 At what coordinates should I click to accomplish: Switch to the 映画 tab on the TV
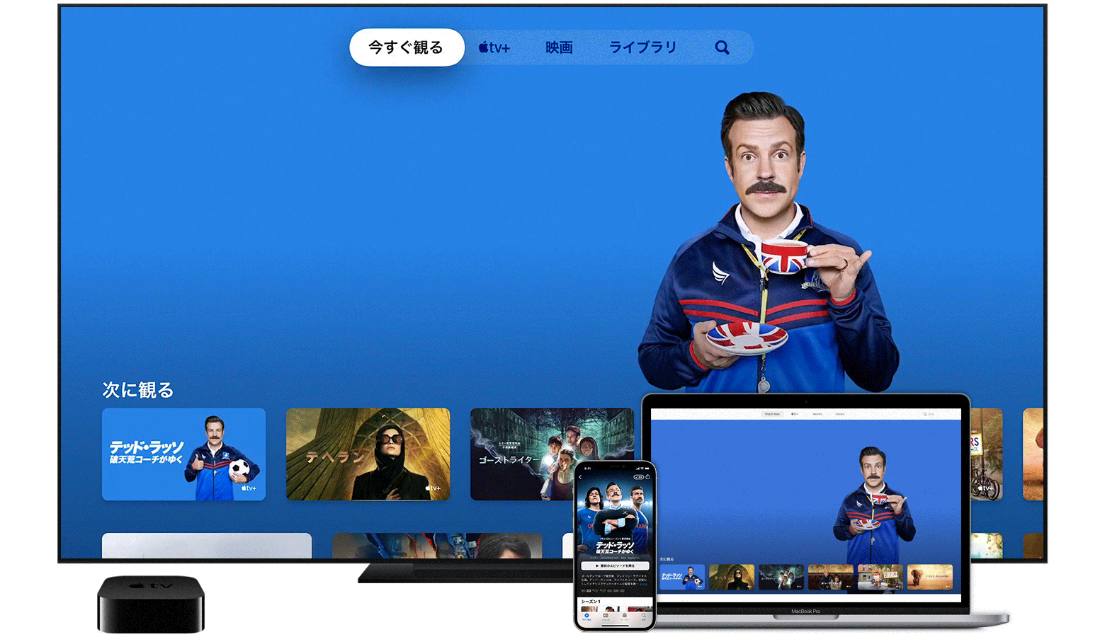(x=559, y=47)
